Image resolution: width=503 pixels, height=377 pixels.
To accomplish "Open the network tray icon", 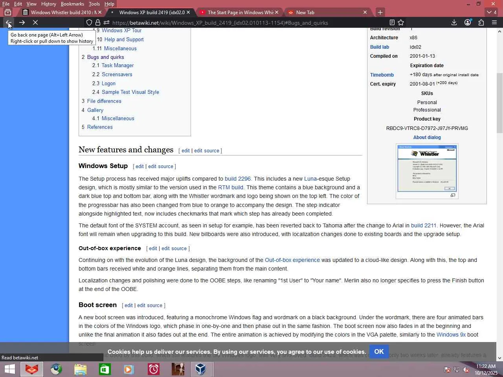I will [x=457, y=370].
